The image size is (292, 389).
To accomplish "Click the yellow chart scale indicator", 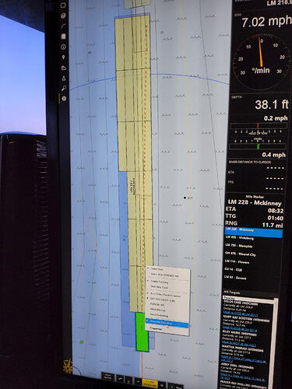I will pyautogui.click(x=150, y=383).
